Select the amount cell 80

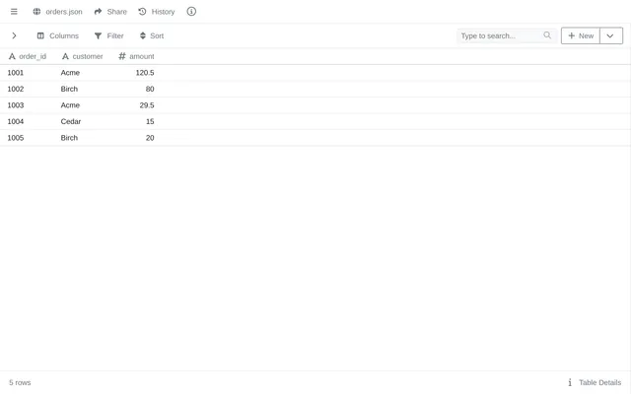coord(150,89)
